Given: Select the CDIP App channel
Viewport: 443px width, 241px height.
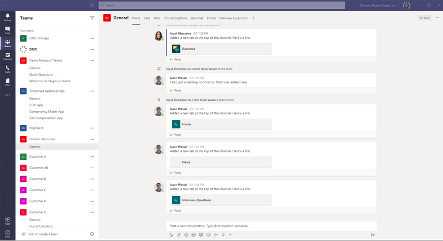Looking at the screenshot, I should click(36, 105).
